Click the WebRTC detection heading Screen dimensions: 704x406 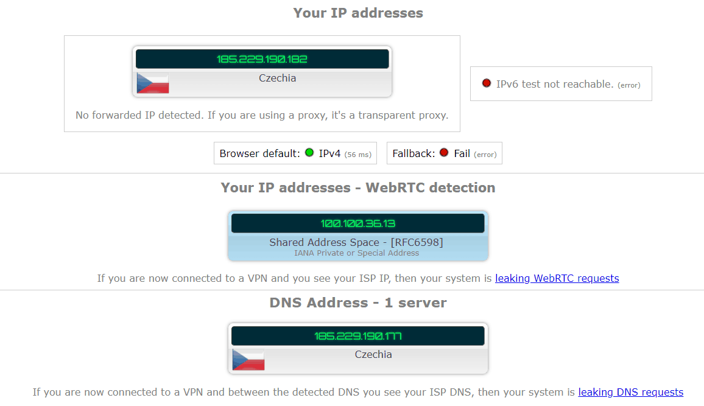coord(358,187)
